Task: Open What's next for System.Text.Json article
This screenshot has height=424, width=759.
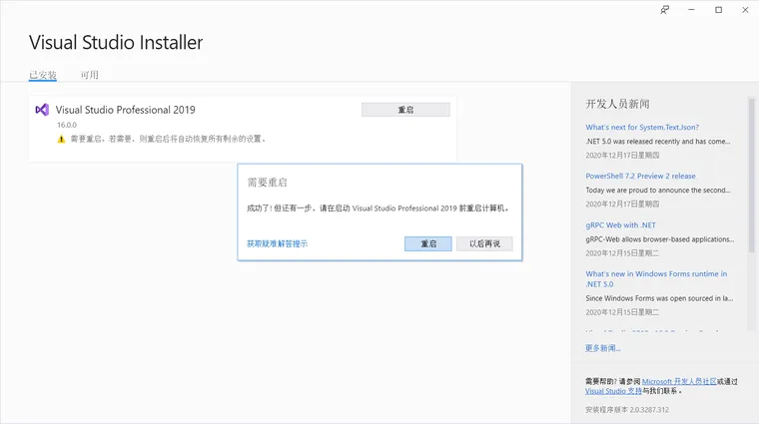Action: (642, 127)
